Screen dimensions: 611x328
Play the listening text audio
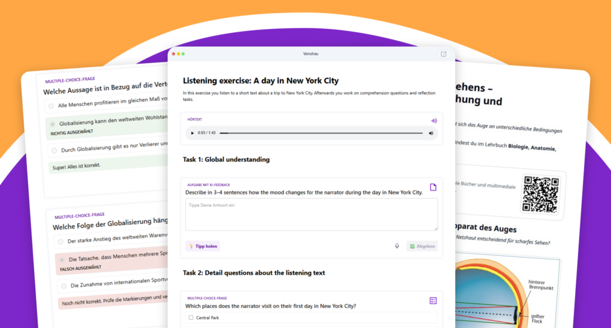(192, 133)
